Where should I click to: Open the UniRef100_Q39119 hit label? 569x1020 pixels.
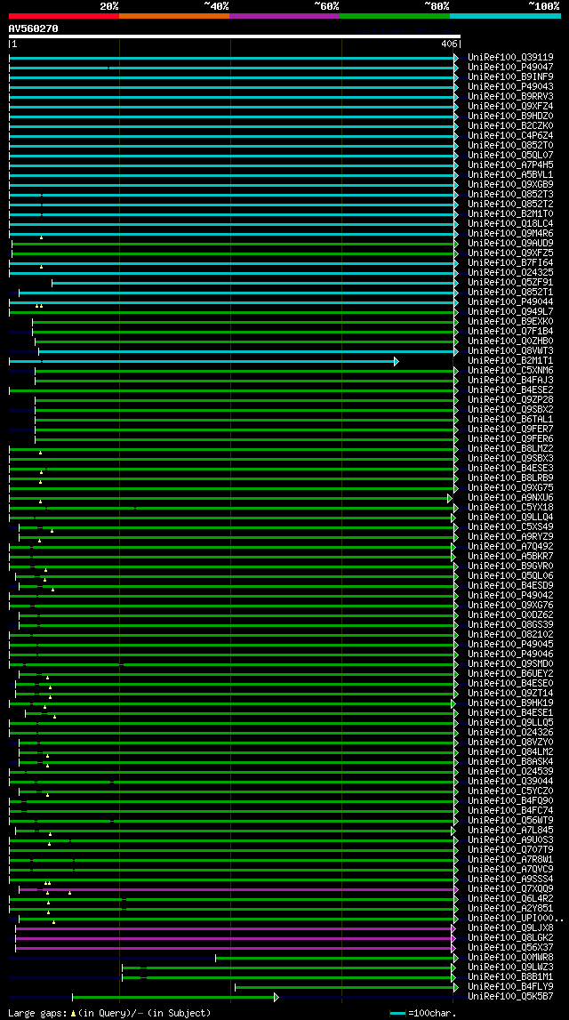coord(510,57)
